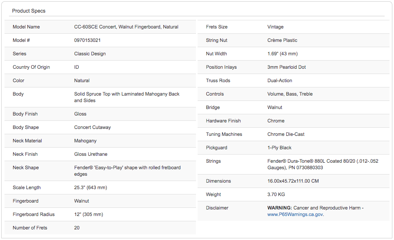Select the 'Easy-to-Play' neck shape description
The width and height of the screenshot is (394, 240).
[127, 170]
